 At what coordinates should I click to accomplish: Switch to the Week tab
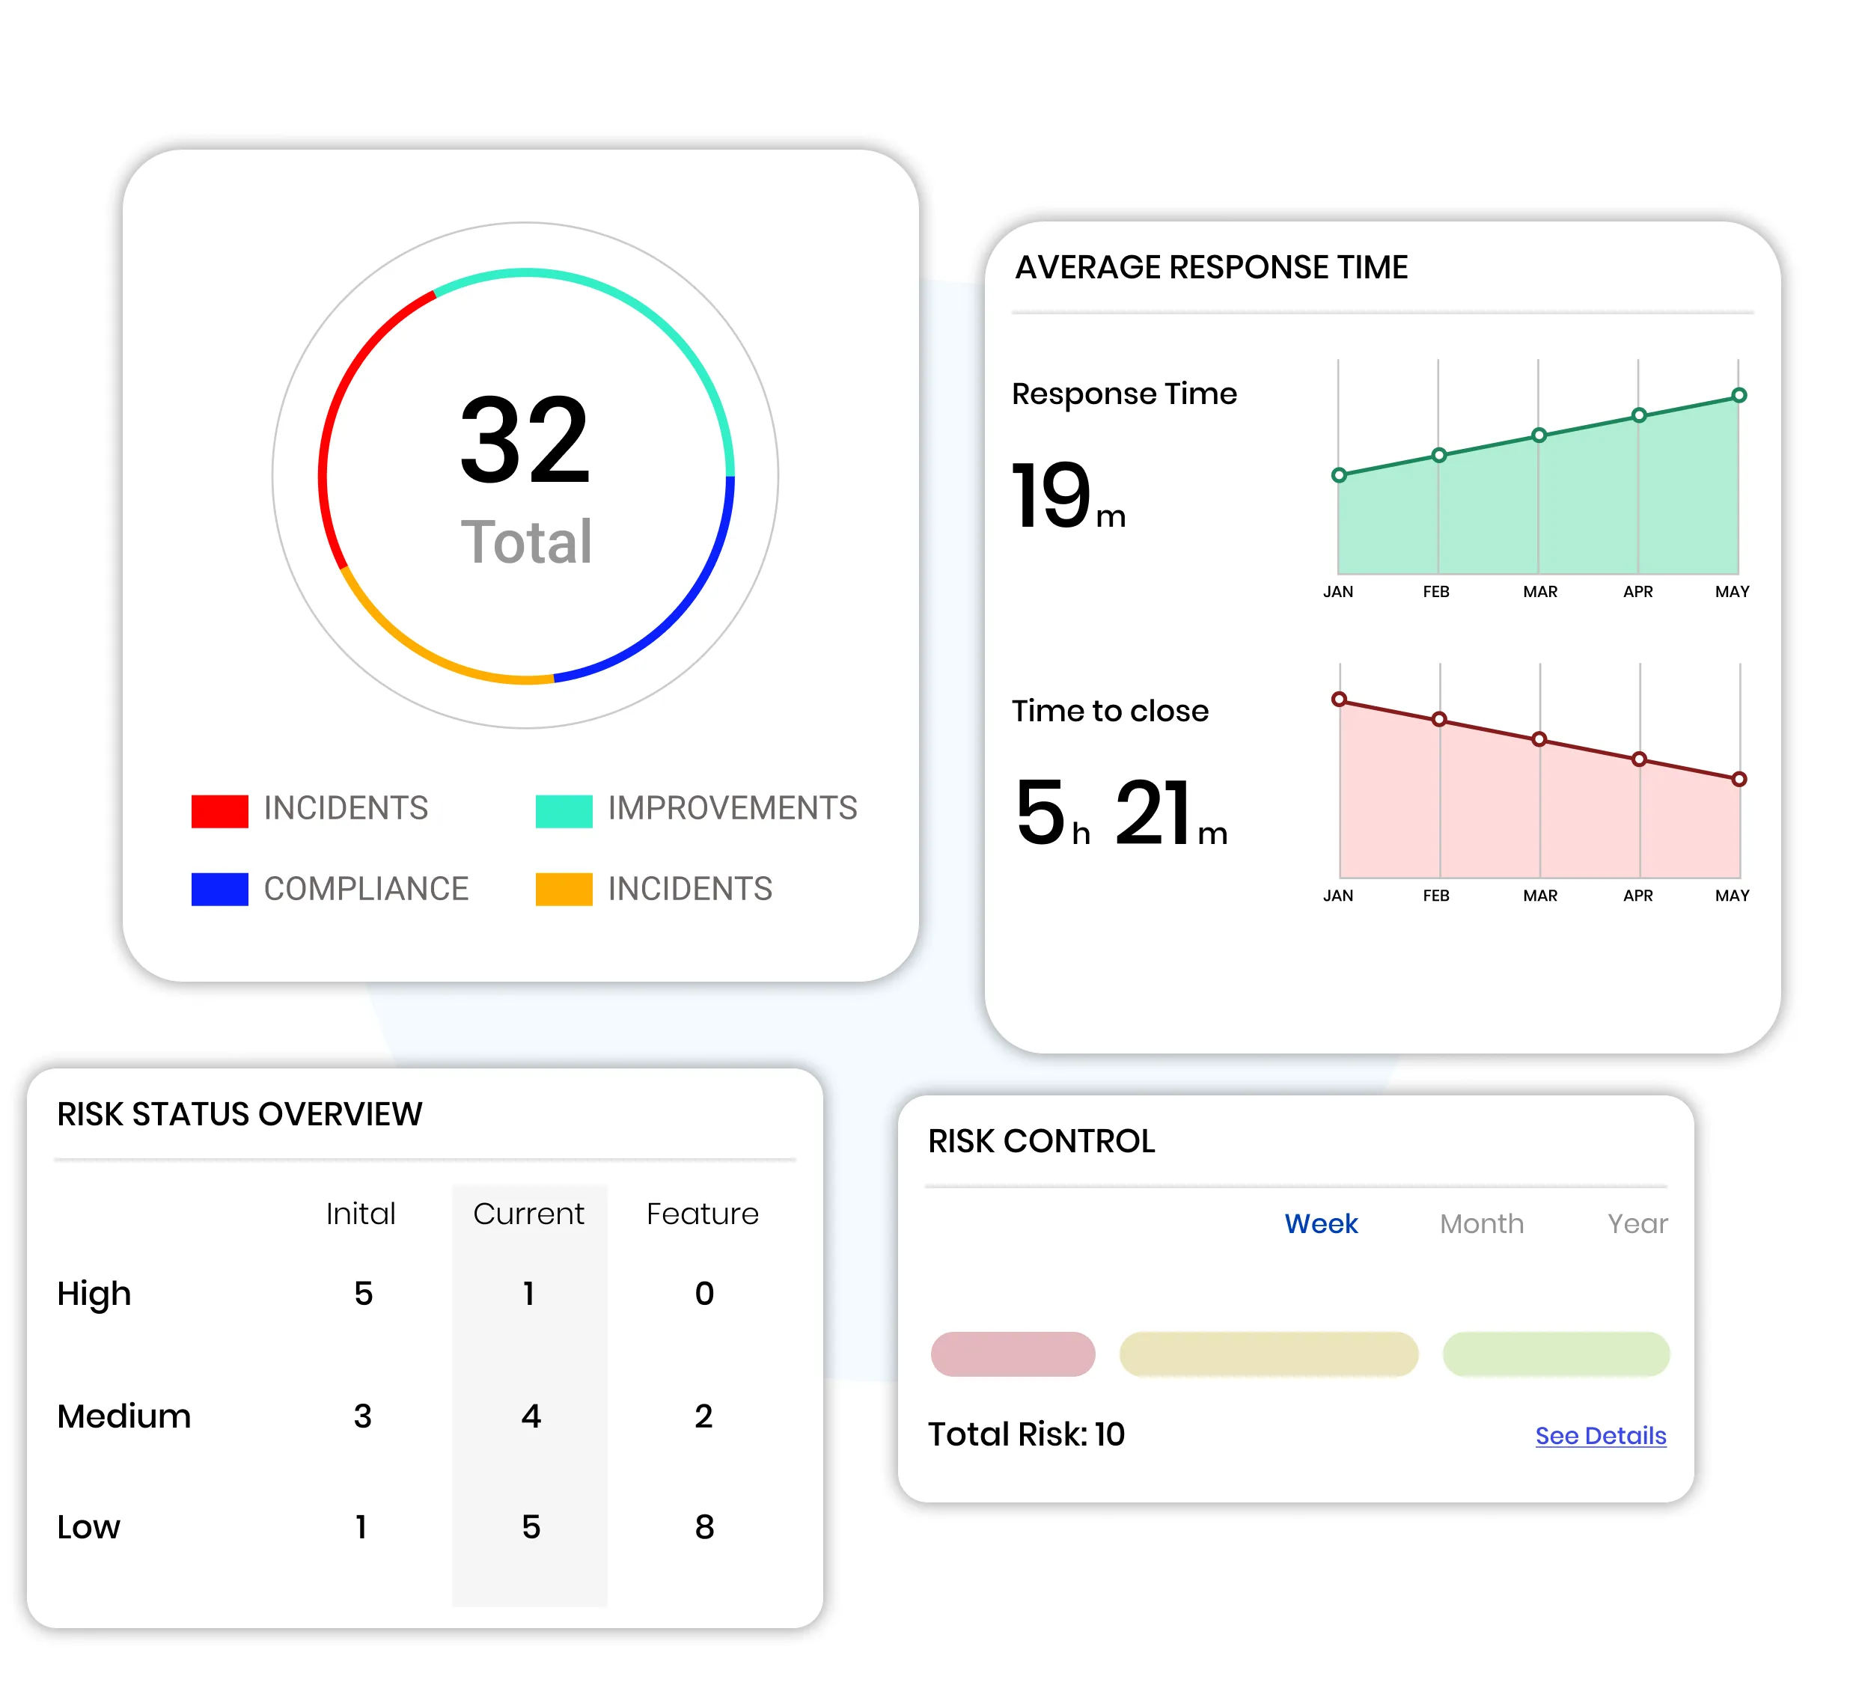(x=1320, y=1223)
